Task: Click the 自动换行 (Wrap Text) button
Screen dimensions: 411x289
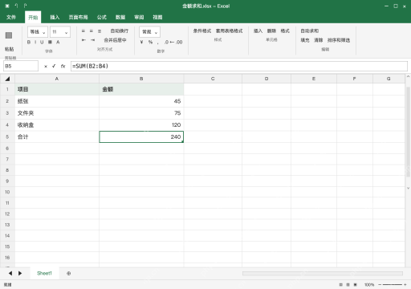Action: click(120, 31)
